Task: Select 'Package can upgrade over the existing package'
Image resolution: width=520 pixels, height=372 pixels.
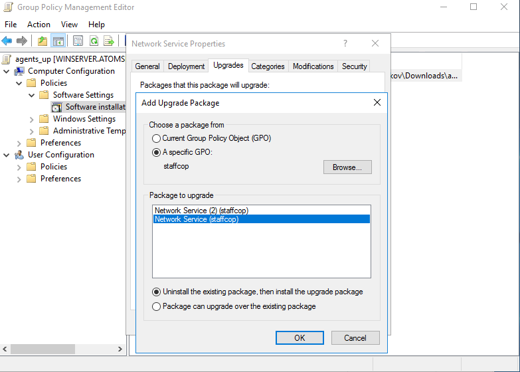Action: coord(157,306)
